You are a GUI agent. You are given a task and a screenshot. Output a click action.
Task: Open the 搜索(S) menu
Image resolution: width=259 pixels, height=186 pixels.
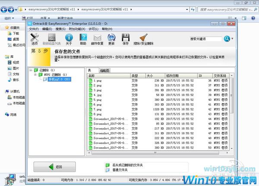click(60, 29)
